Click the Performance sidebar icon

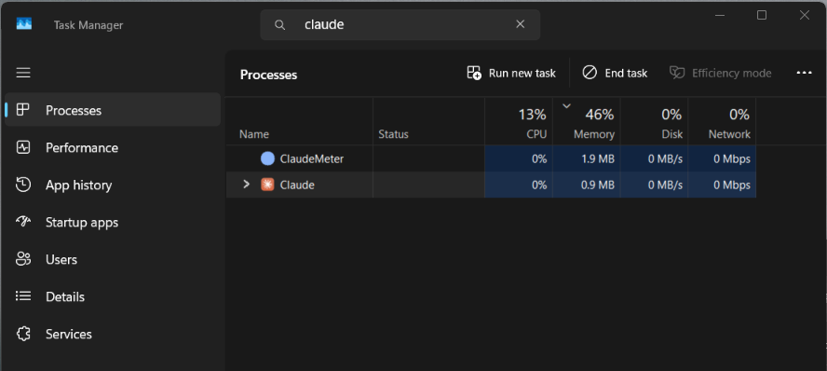23,147
